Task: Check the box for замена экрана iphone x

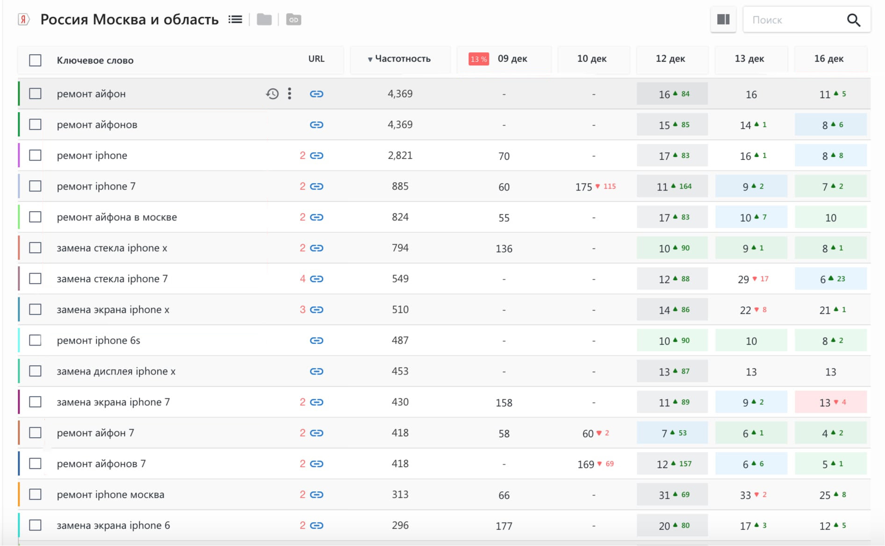Action: [35, 309]
